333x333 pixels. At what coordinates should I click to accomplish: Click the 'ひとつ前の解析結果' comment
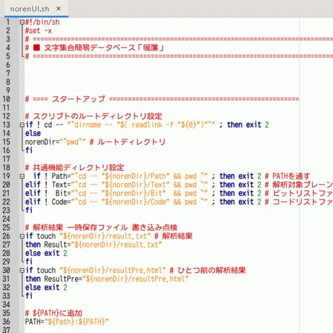tap(211, 270)
